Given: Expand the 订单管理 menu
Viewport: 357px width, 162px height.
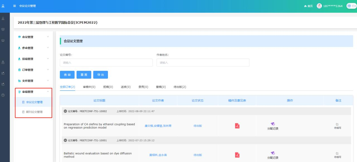Looking at the screenshot, I should click(x=33, y=70).
